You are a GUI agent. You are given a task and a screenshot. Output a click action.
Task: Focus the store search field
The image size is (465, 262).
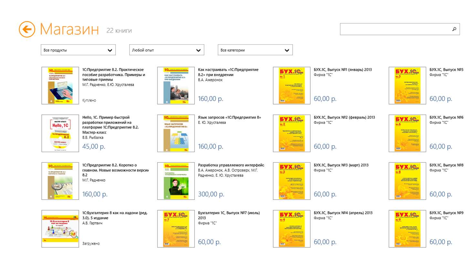(400, 29)
